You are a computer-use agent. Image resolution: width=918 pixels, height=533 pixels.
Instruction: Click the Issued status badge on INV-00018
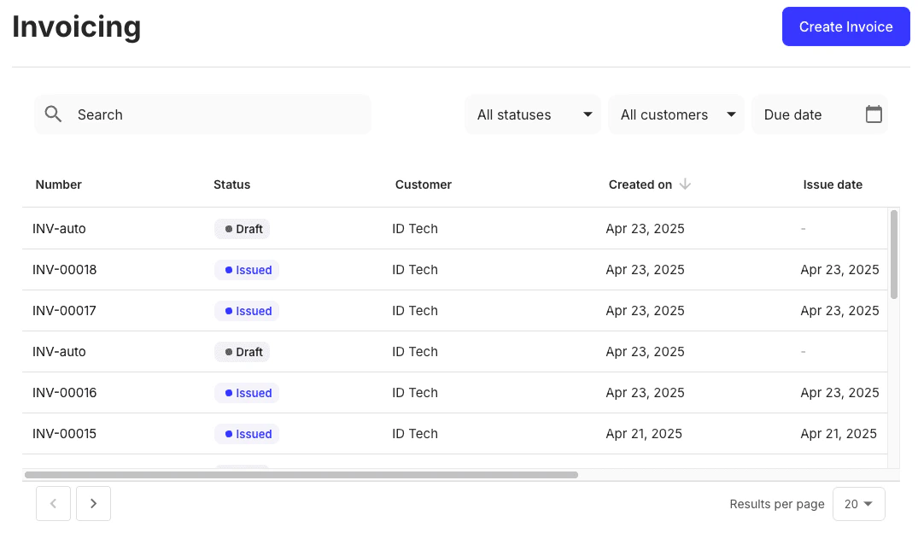pos(247,269)
